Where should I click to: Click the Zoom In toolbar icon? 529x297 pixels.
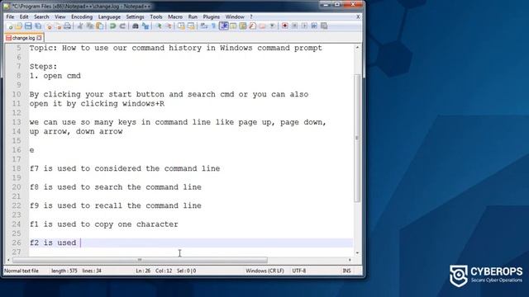(x=158, y=26)
